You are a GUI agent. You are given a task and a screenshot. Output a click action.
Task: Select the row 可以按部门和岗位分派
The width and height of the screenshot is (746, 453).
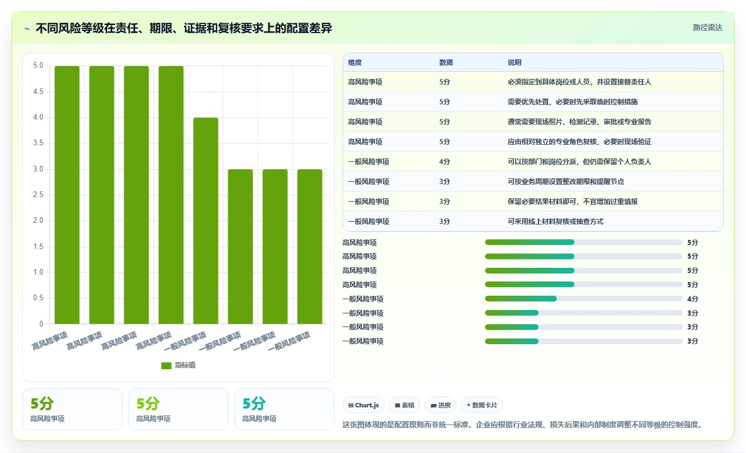[533, 161]
